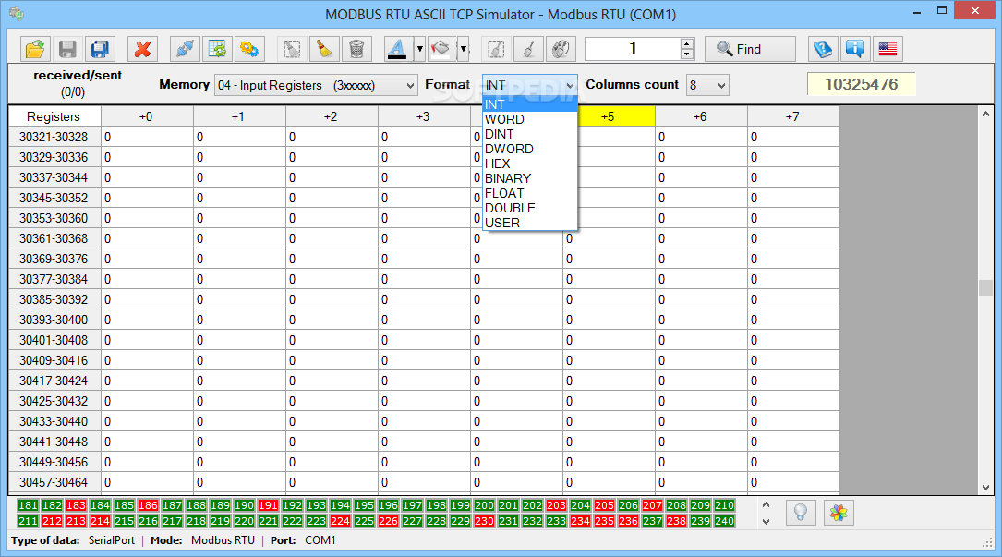Select row 30457-30464
The height and width of the screenshot is (557, 1002).
(x=54, y=482)
